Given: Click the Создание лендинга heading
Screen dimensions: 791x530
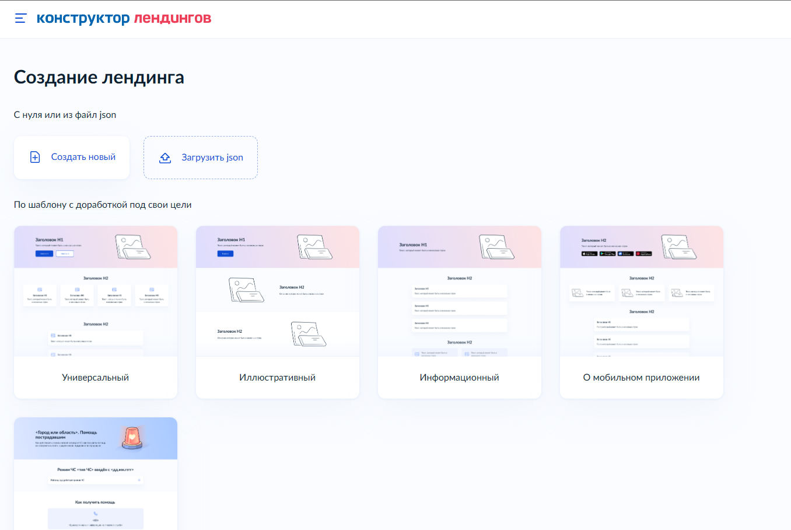Looking at the screenshot, I should click(99, 77).
